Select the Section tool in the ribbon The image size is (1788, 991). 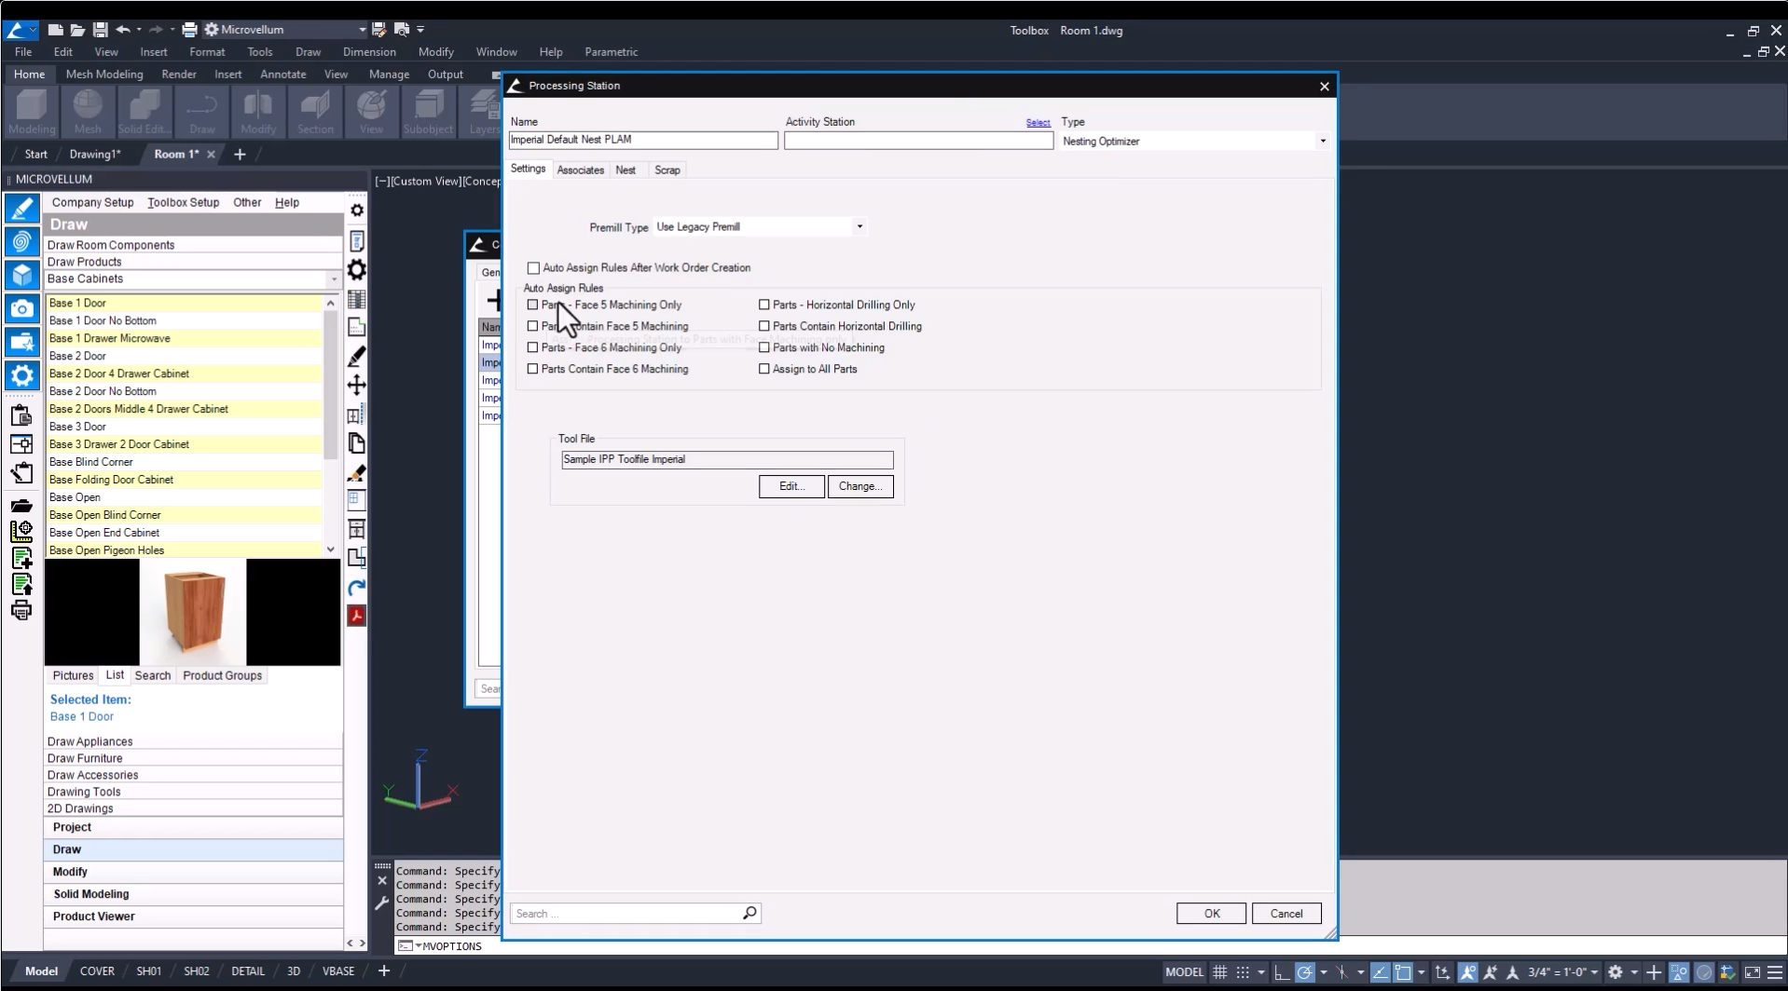click(x=315, y=112)
